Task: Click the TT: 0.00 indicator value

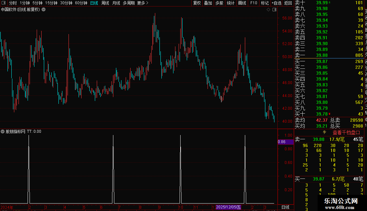Action: coord(34,131)
